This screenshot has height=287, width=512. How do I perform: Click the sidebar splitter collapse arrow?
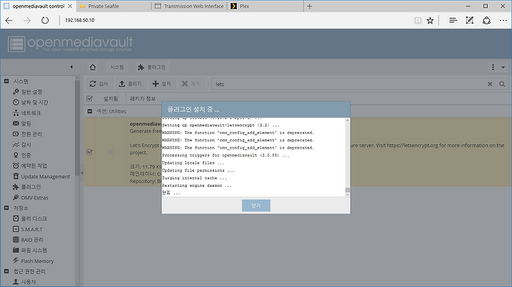(82, 173)
